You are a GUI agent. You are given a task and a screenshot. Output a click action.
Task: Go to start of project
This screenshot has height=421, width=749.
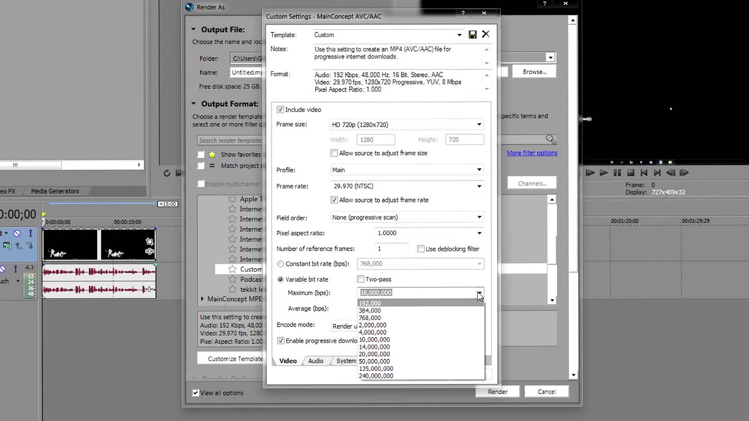coord(644,172)
